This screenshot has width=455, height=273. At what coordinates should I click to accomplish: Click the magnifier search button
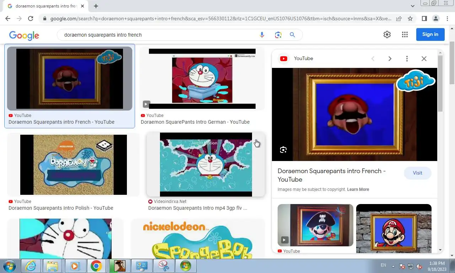(x=293, y=35)
